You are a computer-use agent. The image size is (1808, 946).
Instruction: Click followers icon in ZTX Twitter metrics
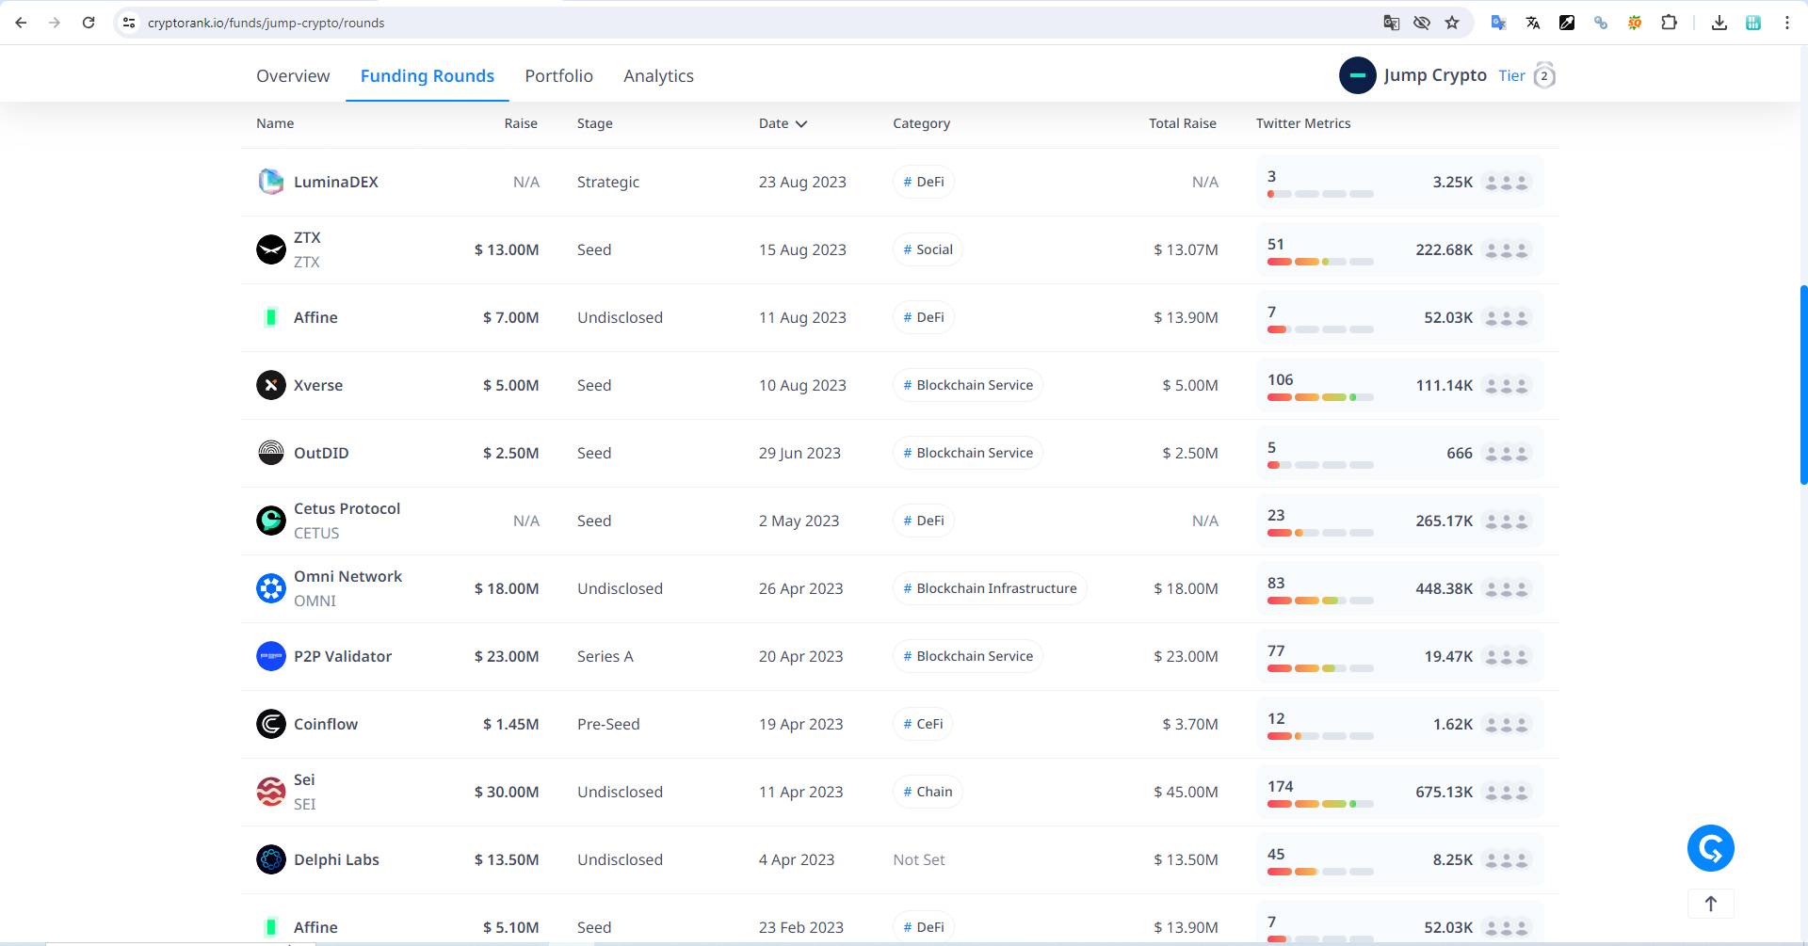tap(1506, 249)
